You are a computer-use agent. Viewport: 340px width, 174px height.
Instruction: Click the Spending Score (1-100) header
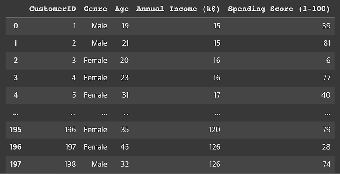[279, 9]
